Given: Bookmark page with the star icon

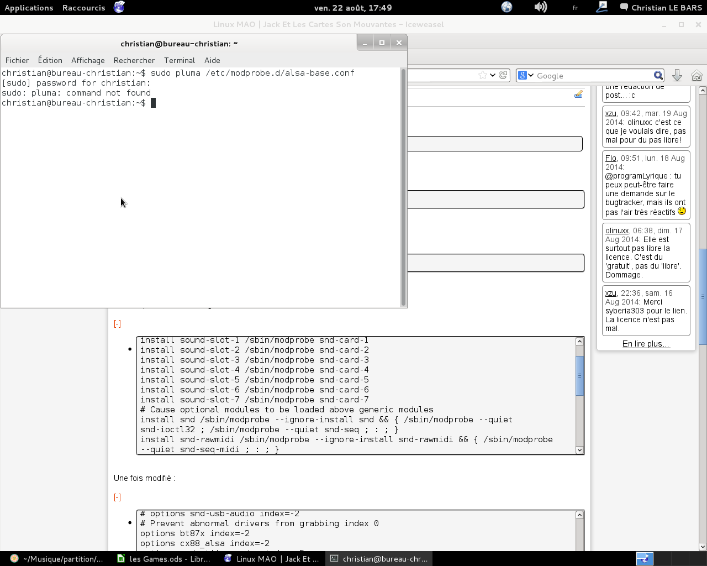Looking at the screenshot, I should click(x=483, y=75).
